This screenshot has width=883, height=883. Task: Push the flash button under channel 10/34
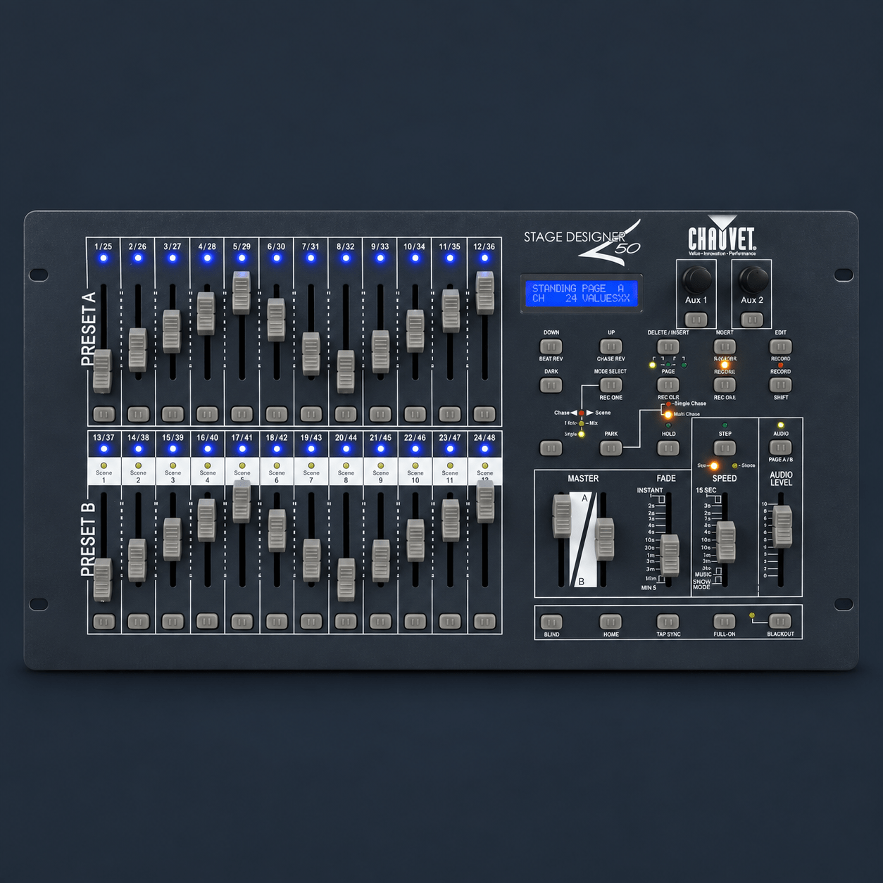coord(415,414)
